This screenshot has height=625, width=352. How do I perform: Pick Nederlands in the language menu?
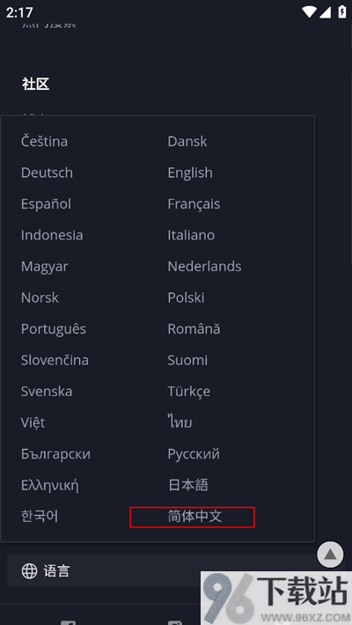pos(204,266)
